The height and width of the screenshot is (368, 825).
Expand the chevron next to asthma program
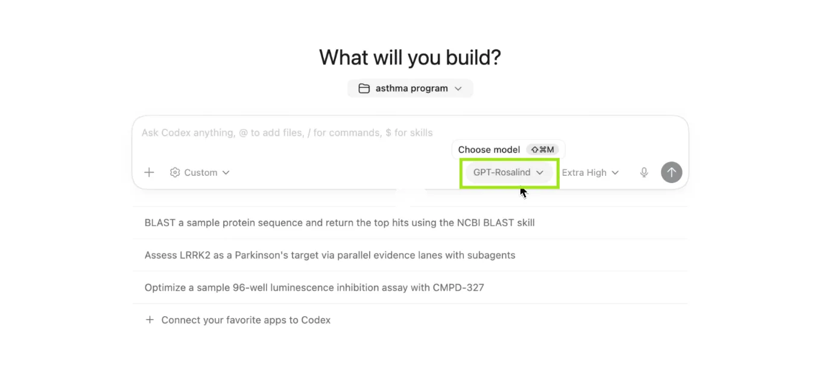coord(458,89)
